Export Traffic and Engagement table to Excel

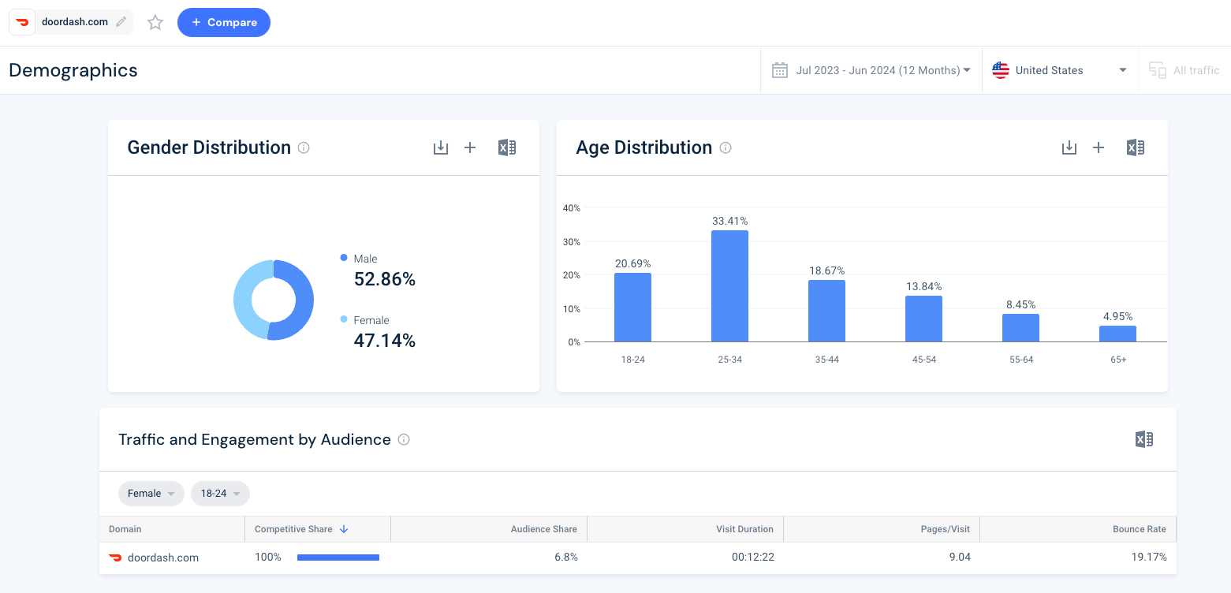click(x=1144, y=439)
